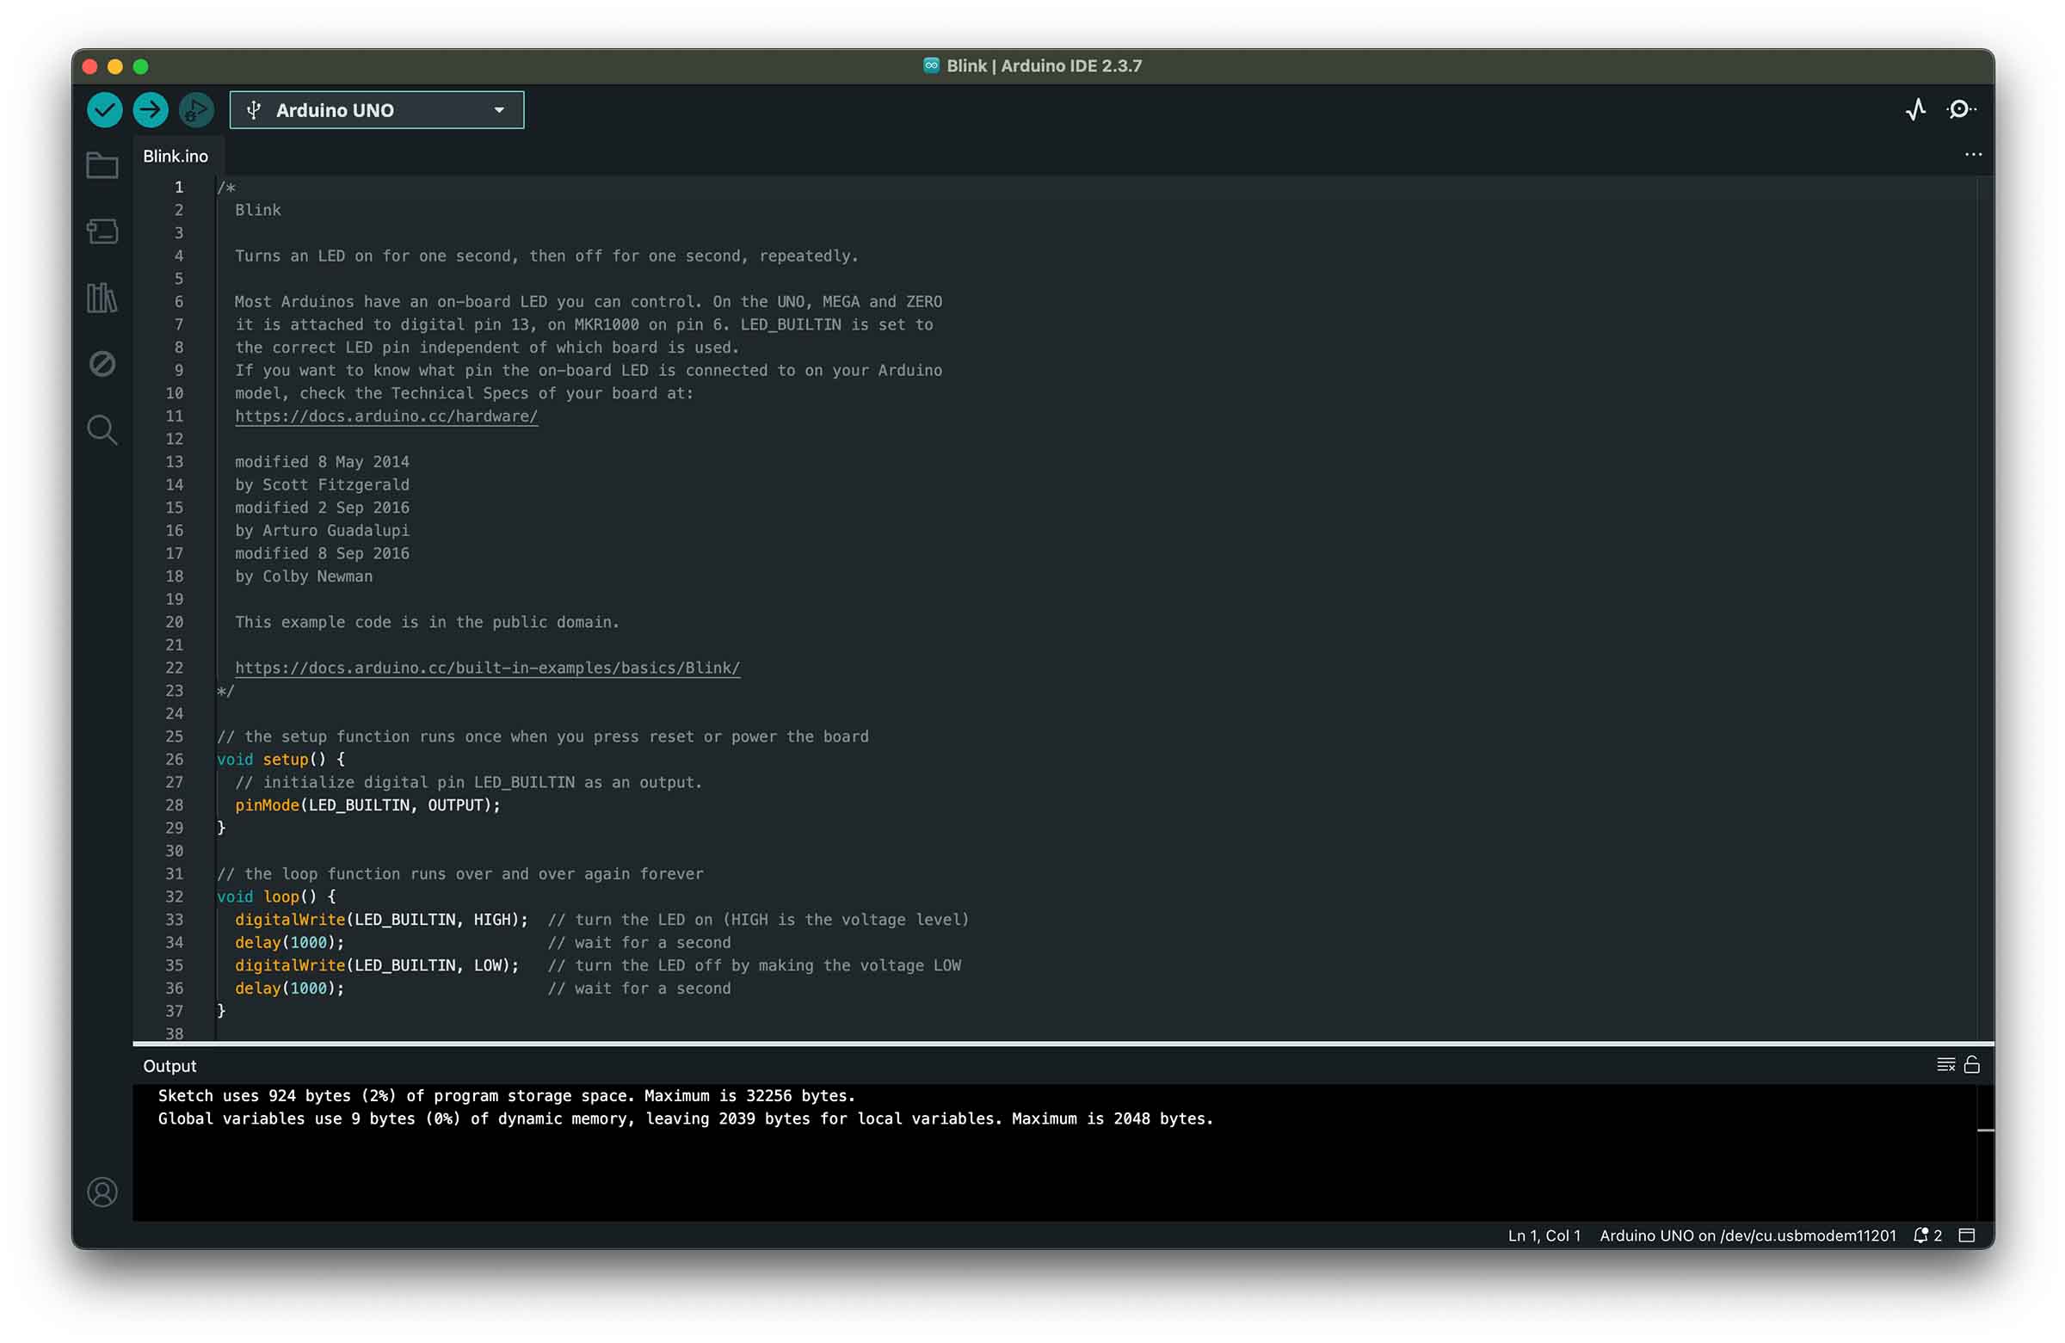Click the Upload arrow button
Viewport: 2065px width, 1343px height.
click(x=151, y=110)
